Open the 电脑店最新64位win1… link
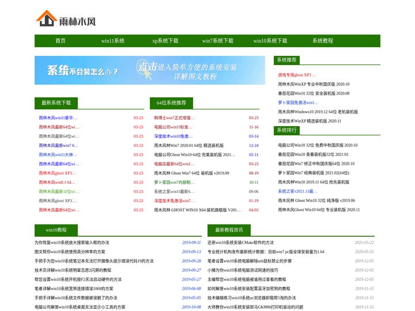 tap(174, 164)
